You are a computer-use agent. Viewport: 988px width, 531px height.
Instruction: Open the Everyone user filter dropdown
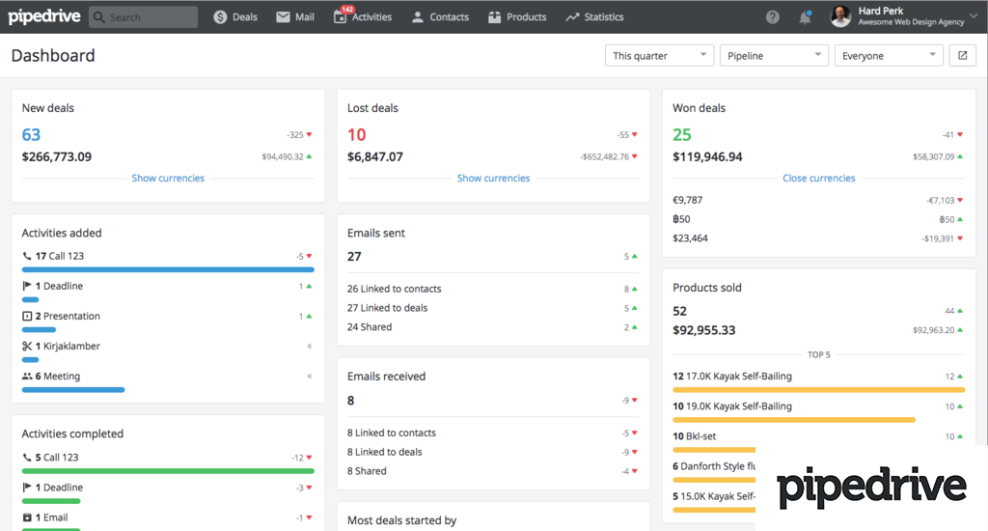[888, 56]
